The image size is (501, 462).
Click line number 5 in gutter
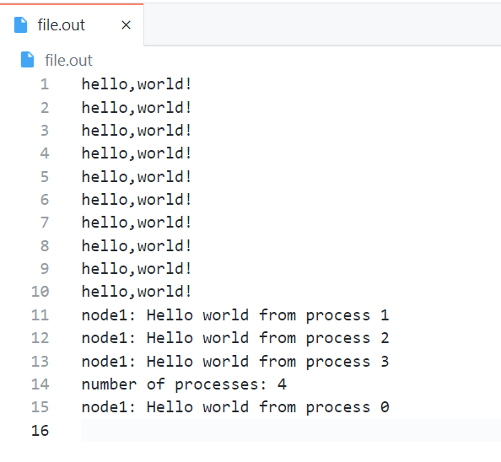point(45,176)
